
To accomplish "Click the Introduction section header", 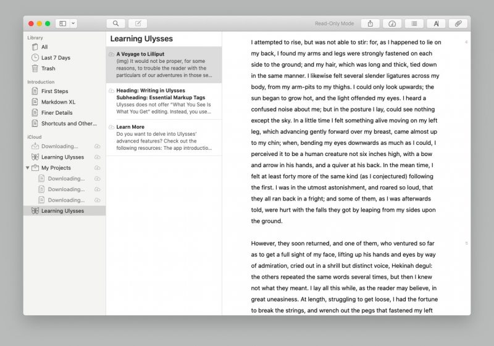I will (x=41, y=82).
